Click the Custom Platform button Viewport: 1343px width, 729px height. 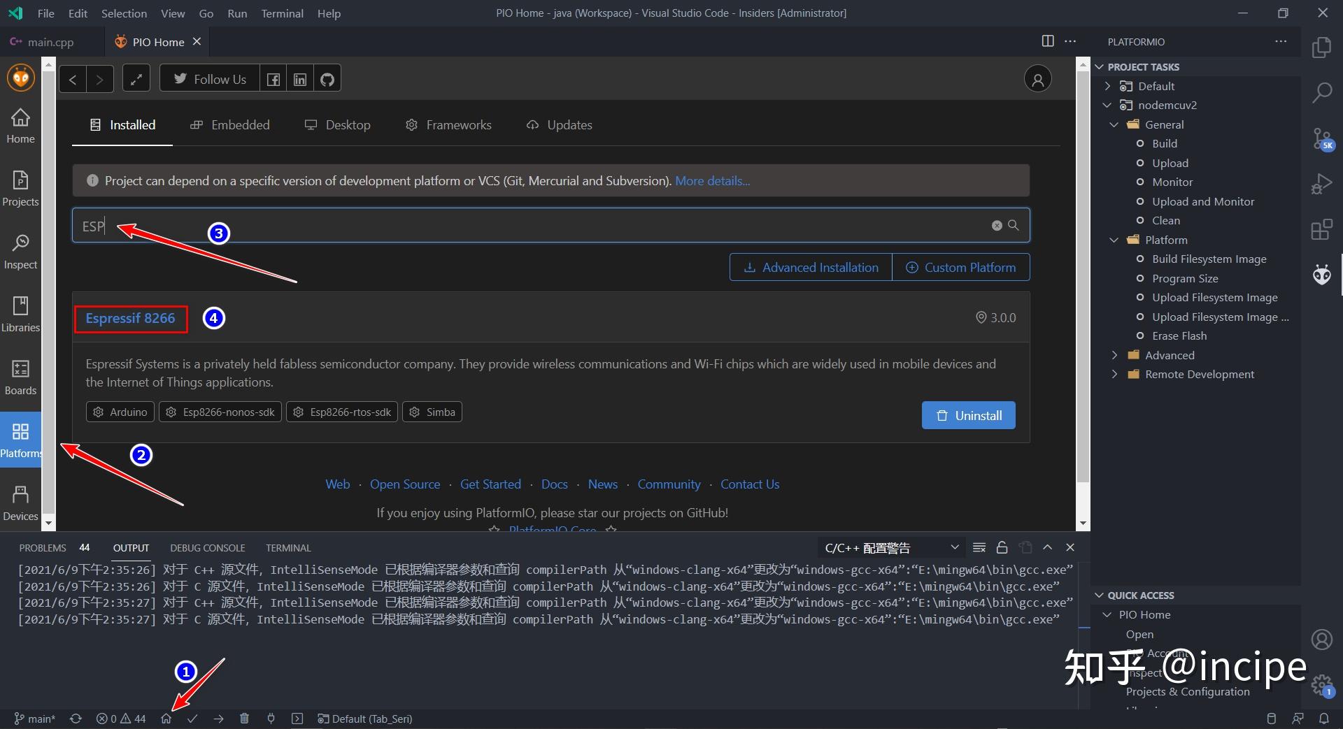point(961,267)
